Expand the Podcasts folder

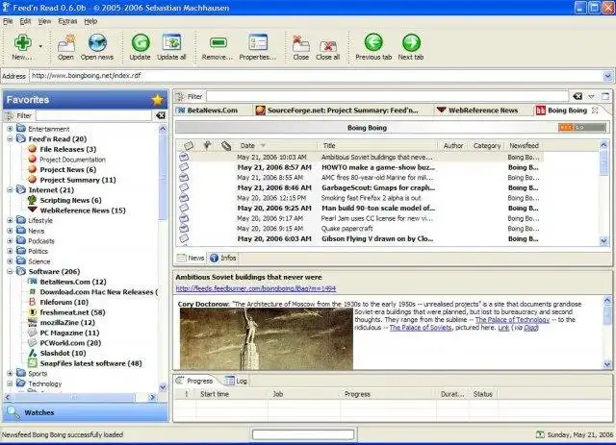click(11, 241)
